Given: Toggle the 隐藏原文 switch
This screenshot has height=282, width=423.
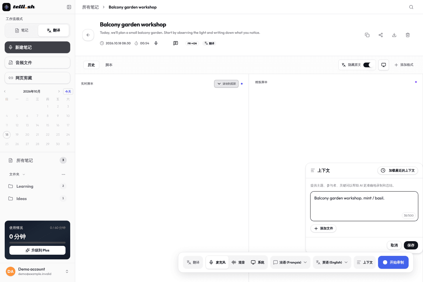Looking at the screenshot, I should [367, 65].
